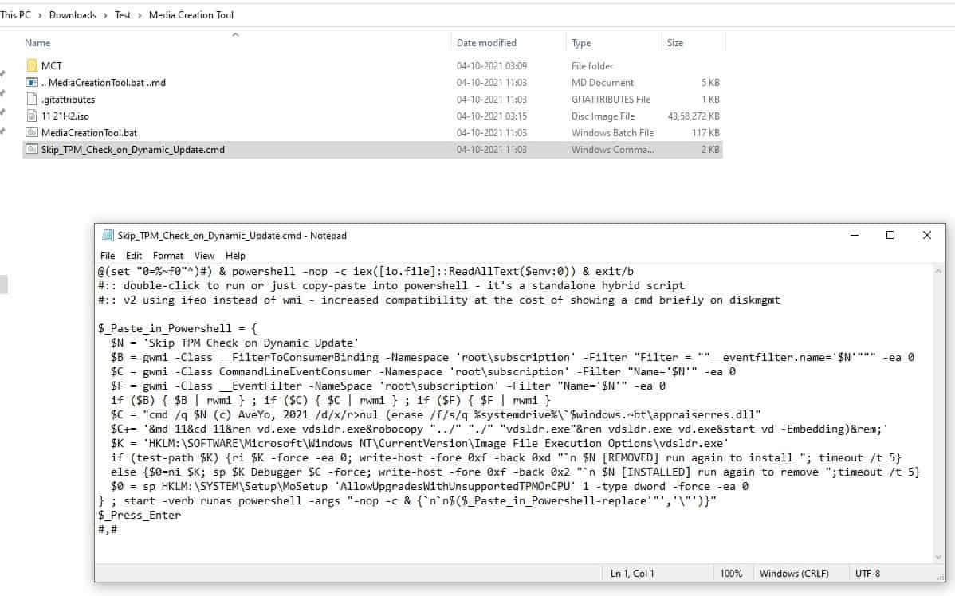This screenshot has height=596, width=955.
Task: Click the 'Windows Comma...' type cell
Action: point(613,149)
